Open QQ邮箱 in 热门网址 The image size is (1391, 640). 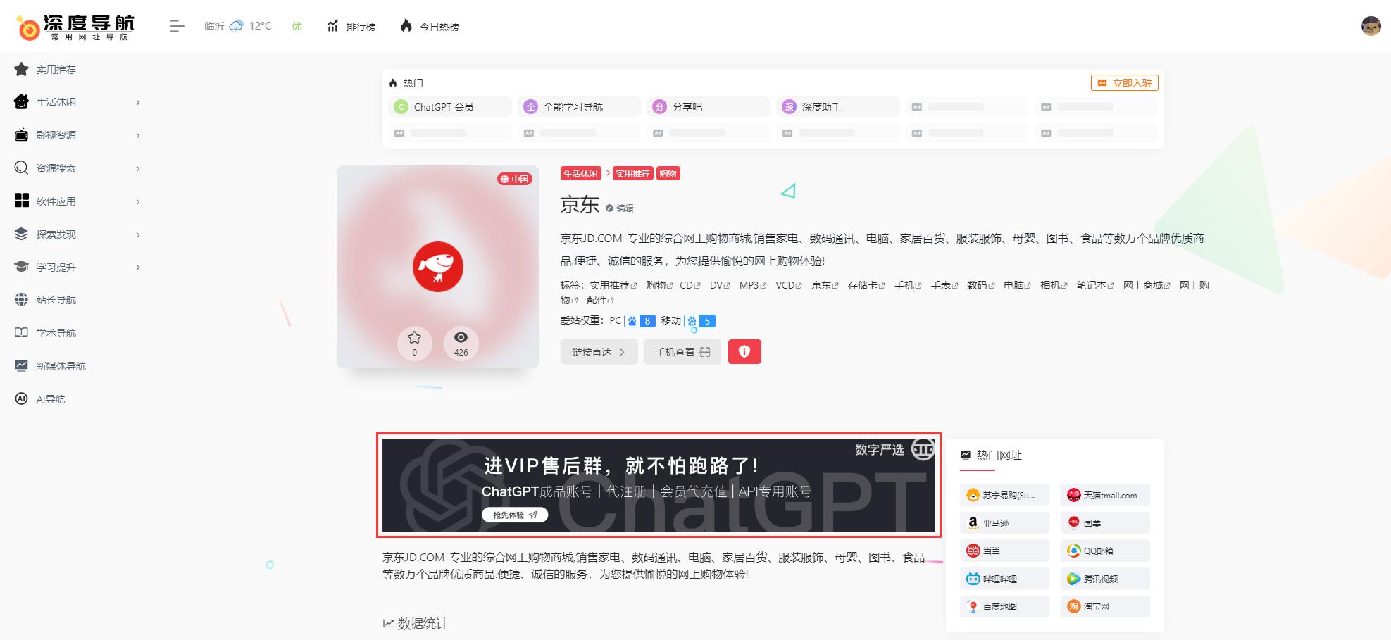1105,551
